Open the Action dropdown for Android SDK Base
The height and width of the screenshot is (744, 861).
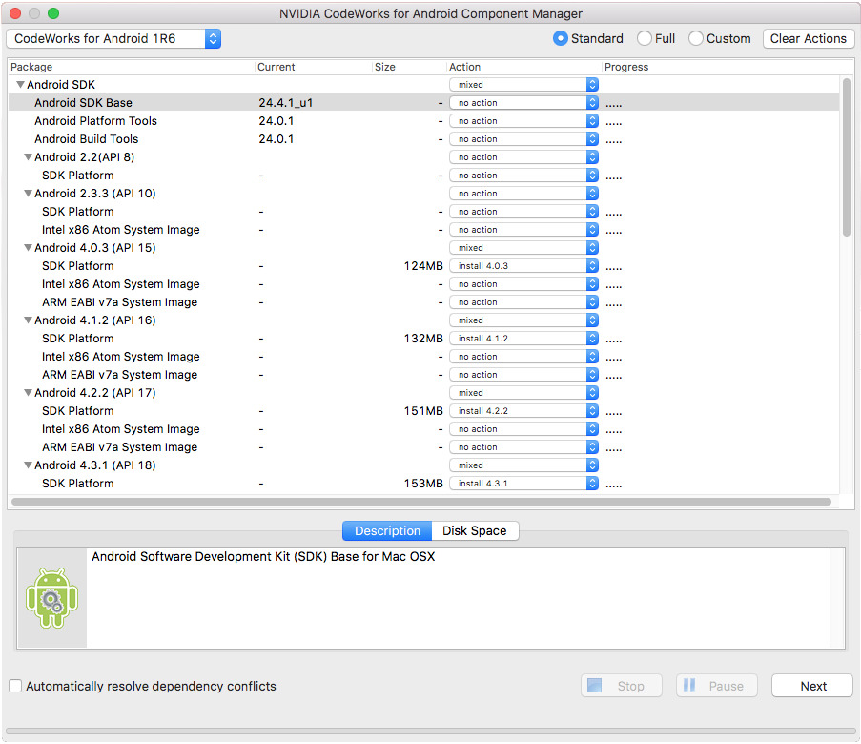(x=592, y=102)
